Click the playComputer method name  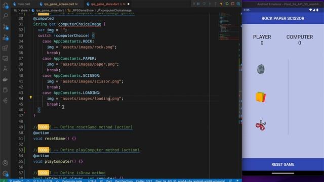pyautogui.click(x=58, y=162)
